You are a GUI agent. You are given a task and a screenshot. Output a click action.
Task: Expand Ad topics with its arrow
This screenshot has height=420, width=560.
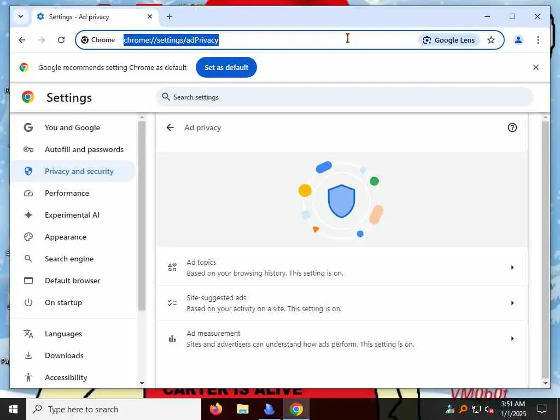click(x=512, y=267)
